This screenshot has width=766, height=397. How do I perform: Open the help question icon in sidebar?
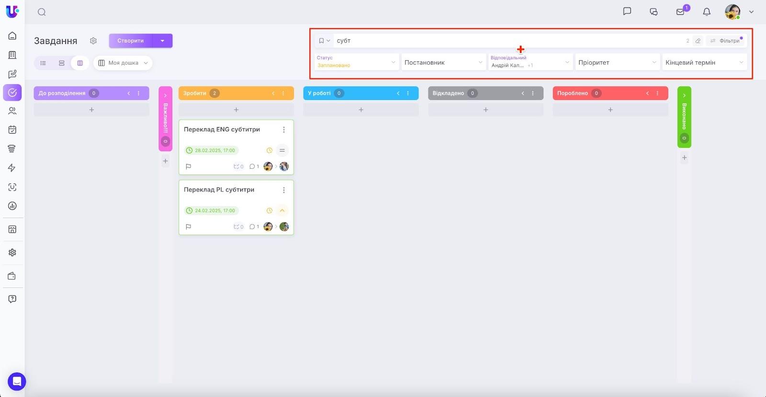tap(12, 299)
